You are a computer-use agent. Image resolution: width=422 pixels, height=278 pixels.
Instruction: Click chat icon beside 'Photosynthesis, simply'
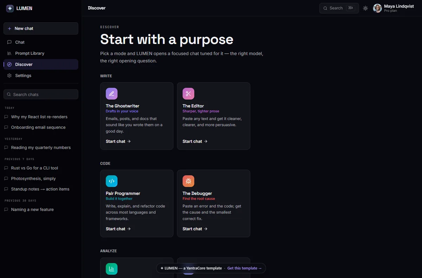(x=6, y=179)
